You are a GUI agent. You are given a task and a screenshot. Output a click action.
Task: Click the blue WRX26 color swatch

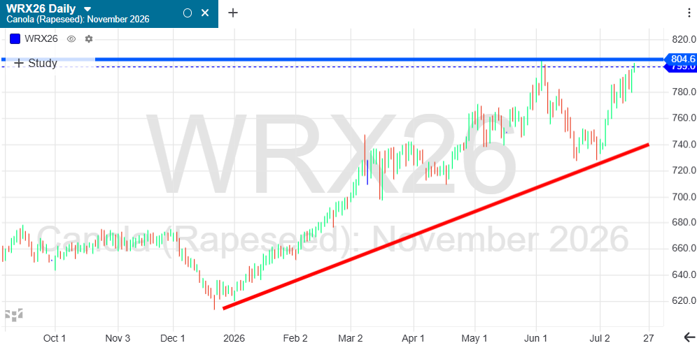pyautogui.click(x=15, y=38)
